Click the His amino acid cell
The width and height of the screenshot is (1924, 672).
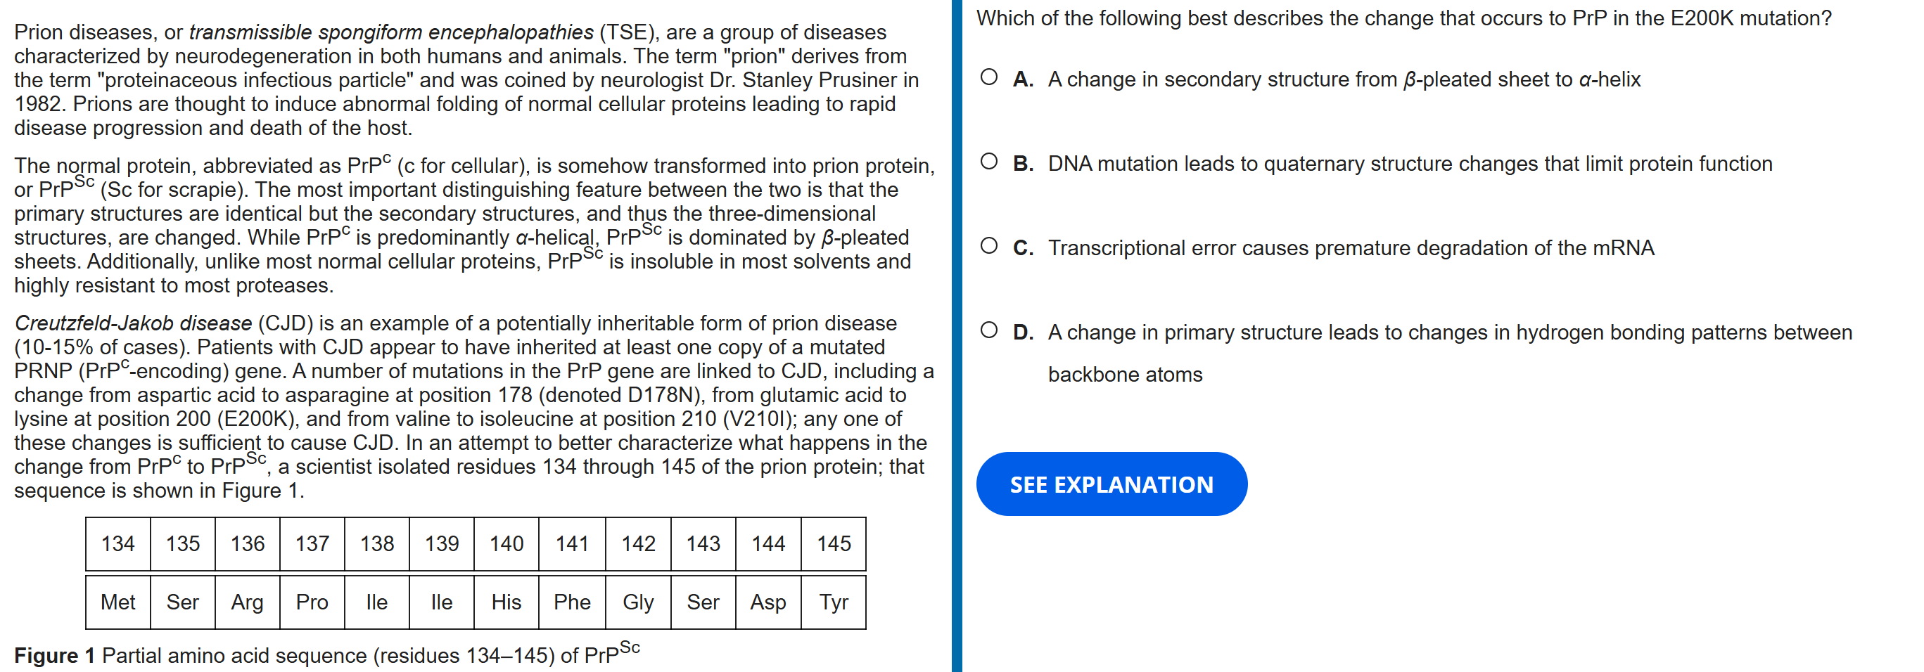pyautogui.click(x=507, y=602)
